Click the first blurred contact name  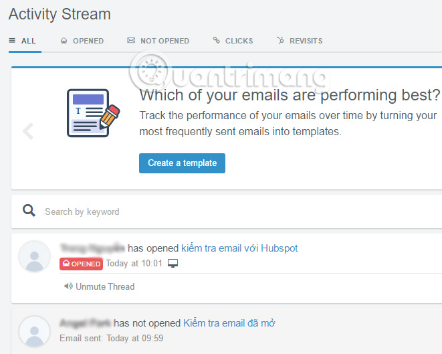(x=92, y=248)
